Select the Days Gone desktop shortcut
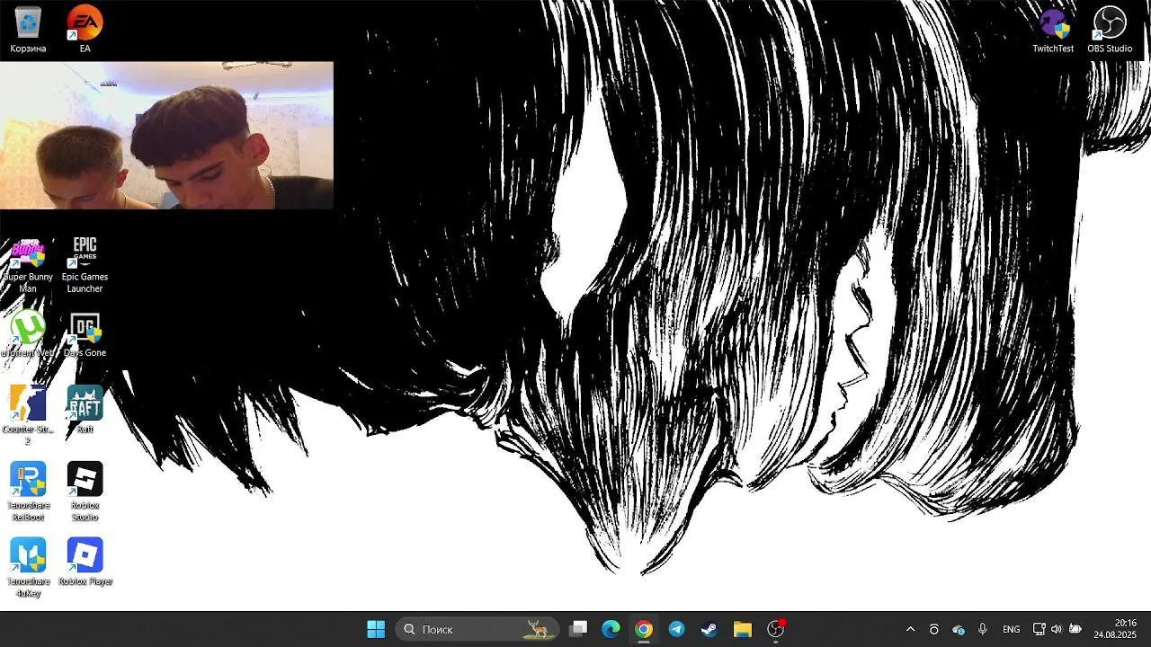 pyautogui.click(x=85, y=334)
